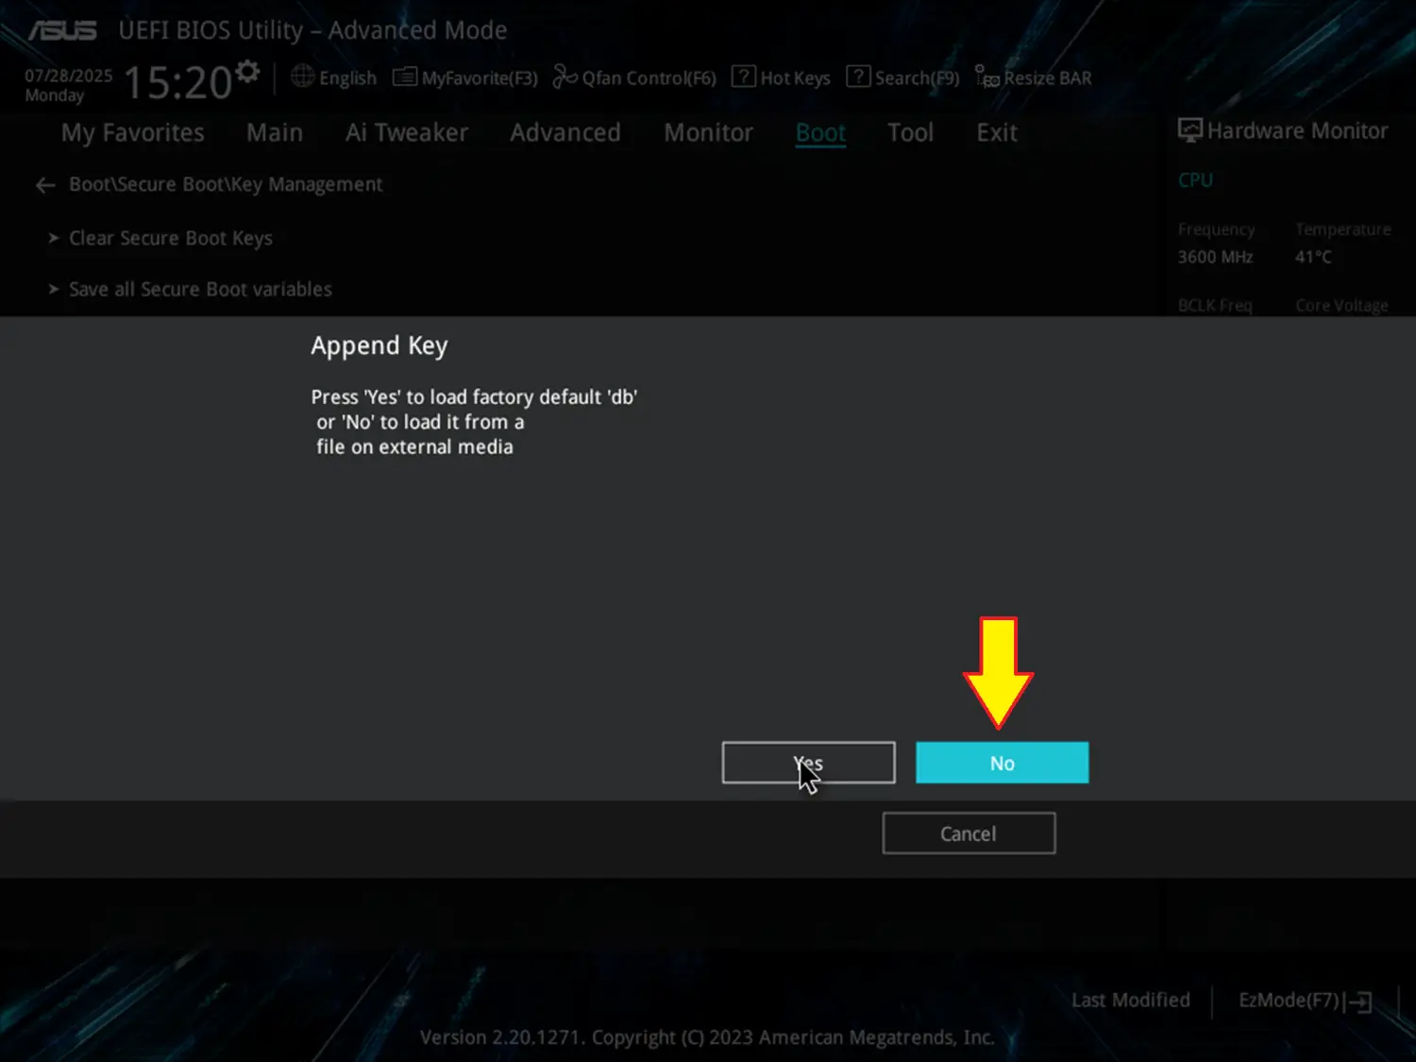Click the ASUS logo

point(62,30)
